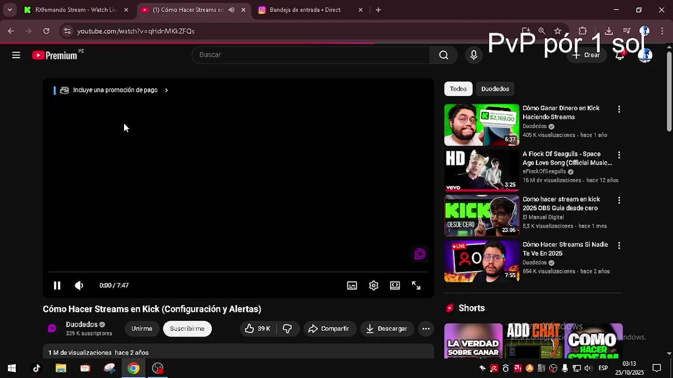Open a new browser tab
Image resolution: width=673 pixels, height=378 pixels.
click(378, 10)
